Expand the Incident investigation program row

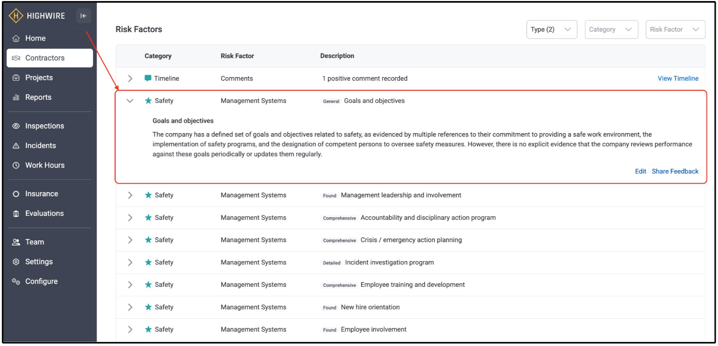click(x=130, y=263)
